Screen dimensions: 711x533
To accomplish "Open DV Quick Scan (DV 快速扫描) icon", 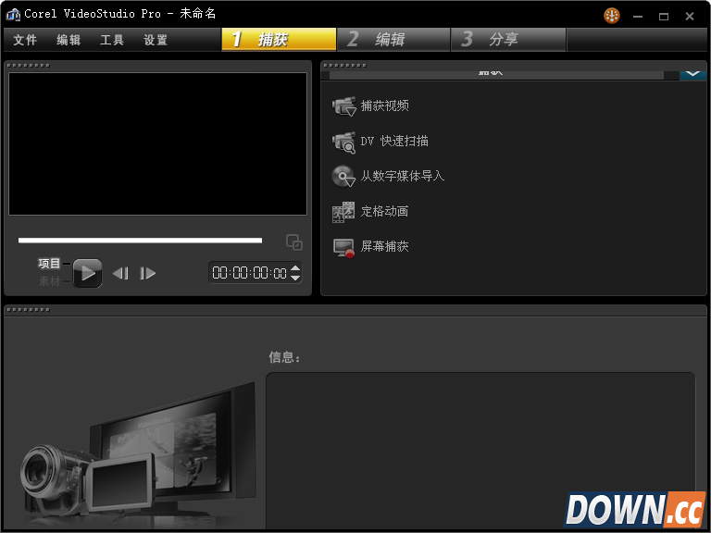I will click(343, 142).
